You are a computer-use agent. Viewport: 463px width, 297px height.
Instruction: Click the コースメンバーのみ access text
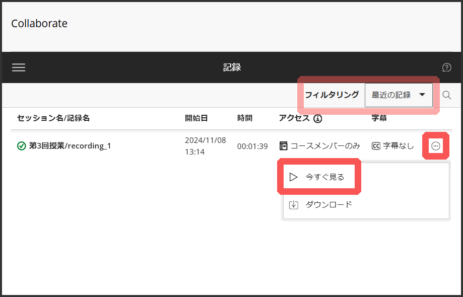325,146
